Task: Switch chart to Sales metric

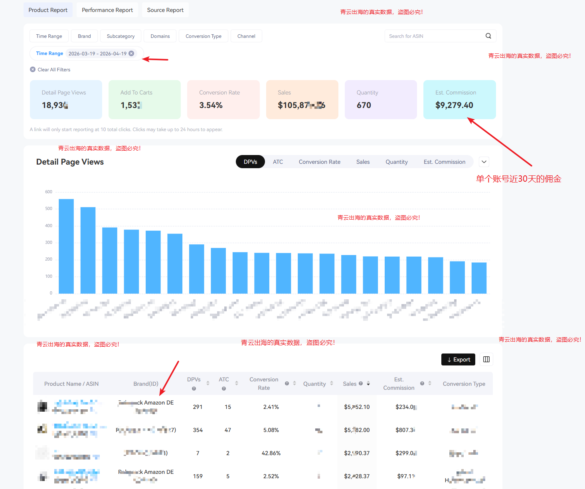Action: (363, 162)
